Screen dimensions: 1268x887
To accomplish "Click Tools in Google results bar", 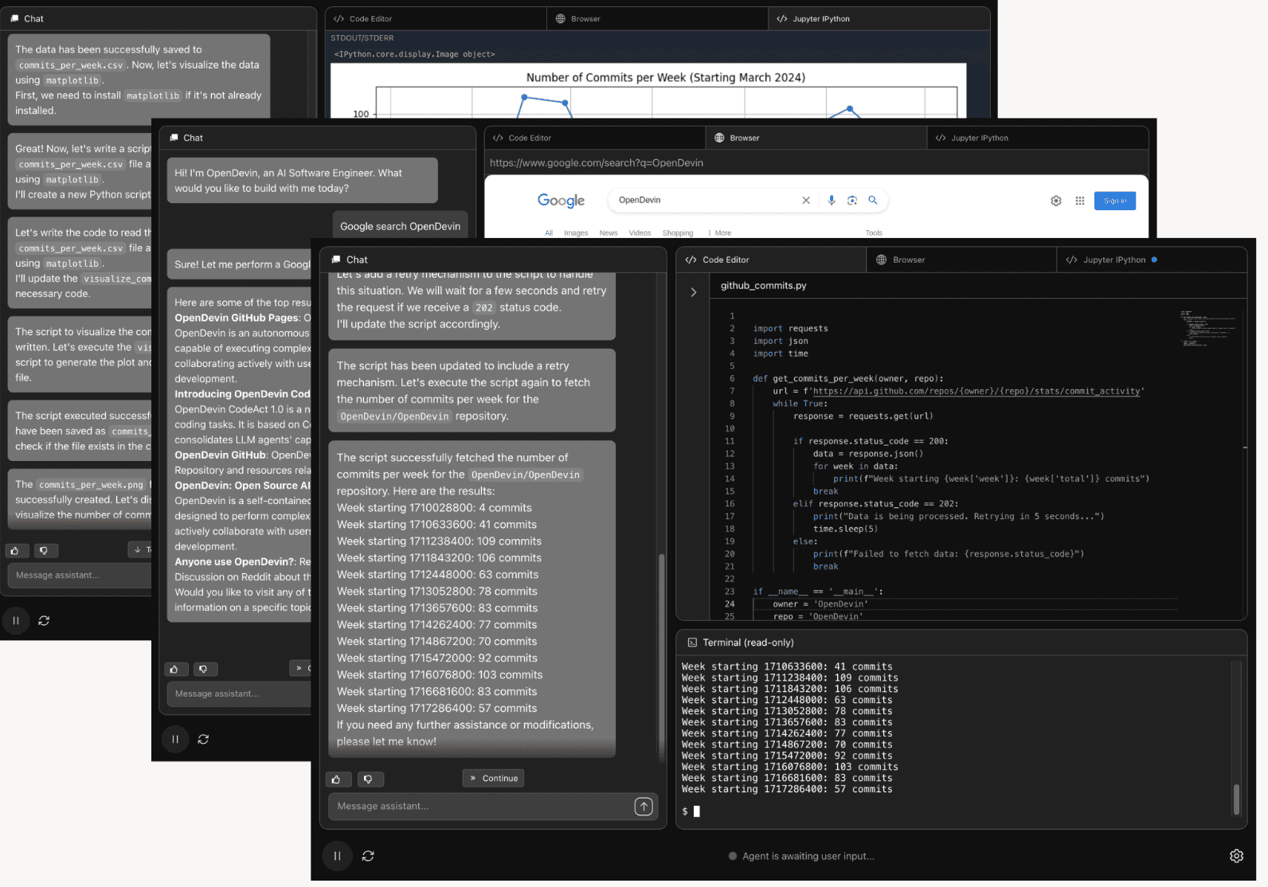I will pyautogui.click(x=874, y=233).
